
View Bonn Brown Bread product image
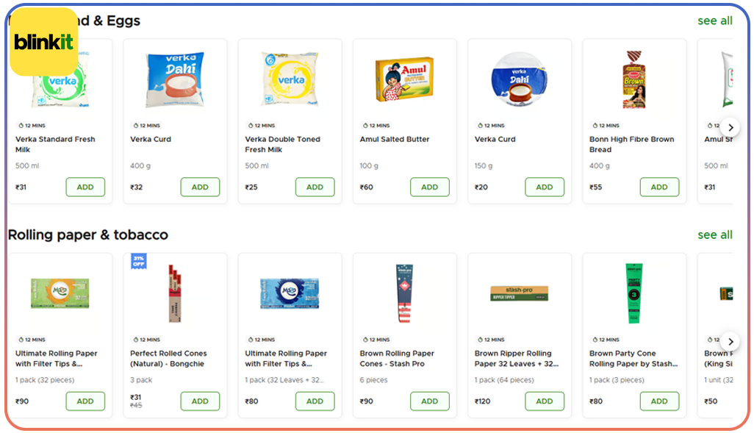click(634, 79)
